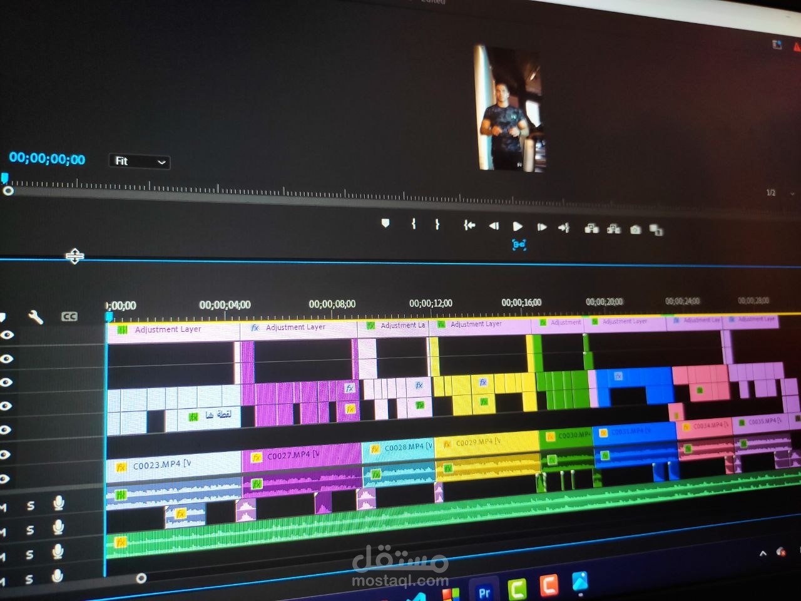This screenshot has height=601, width=801.
Task: Toggle eye on fifth video track from top
Action: coord(5,429)
